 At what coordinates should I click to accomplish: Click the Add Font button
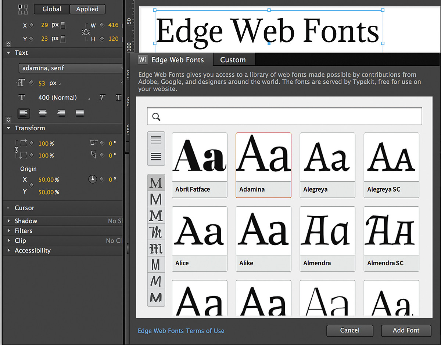pyautogui.click(x=406, y=330)
